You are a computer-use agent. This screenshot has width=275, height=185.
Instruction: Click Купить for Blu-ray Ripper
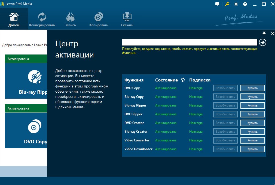253,105
